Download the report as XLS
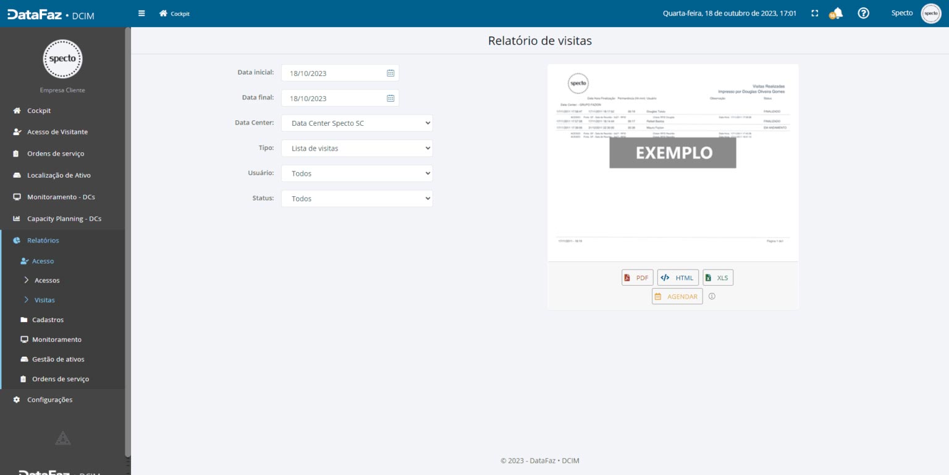Viewport: 949px width, 475px height. 717,278
